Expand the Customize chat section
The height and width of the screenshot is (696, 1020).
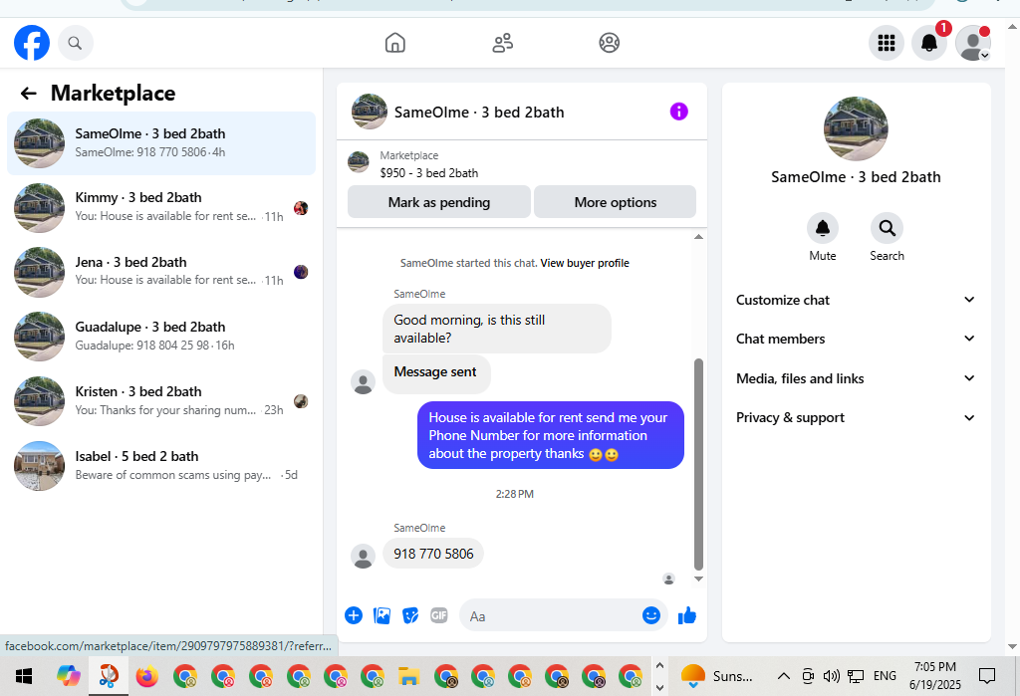[x=856, y=300]
